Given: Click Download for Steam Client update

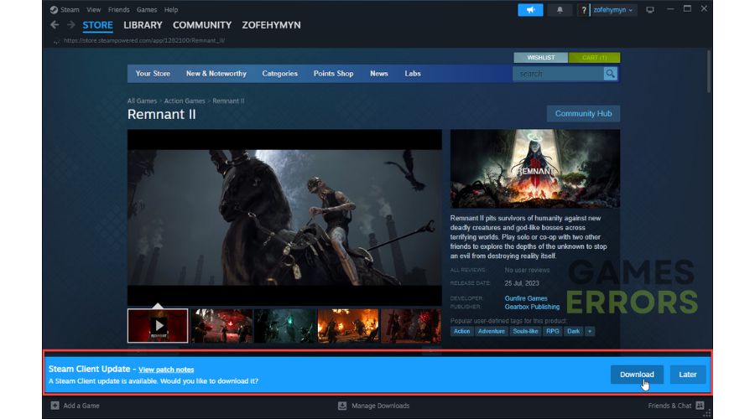Looking at the screenshot, I should [x=637, y=375].
